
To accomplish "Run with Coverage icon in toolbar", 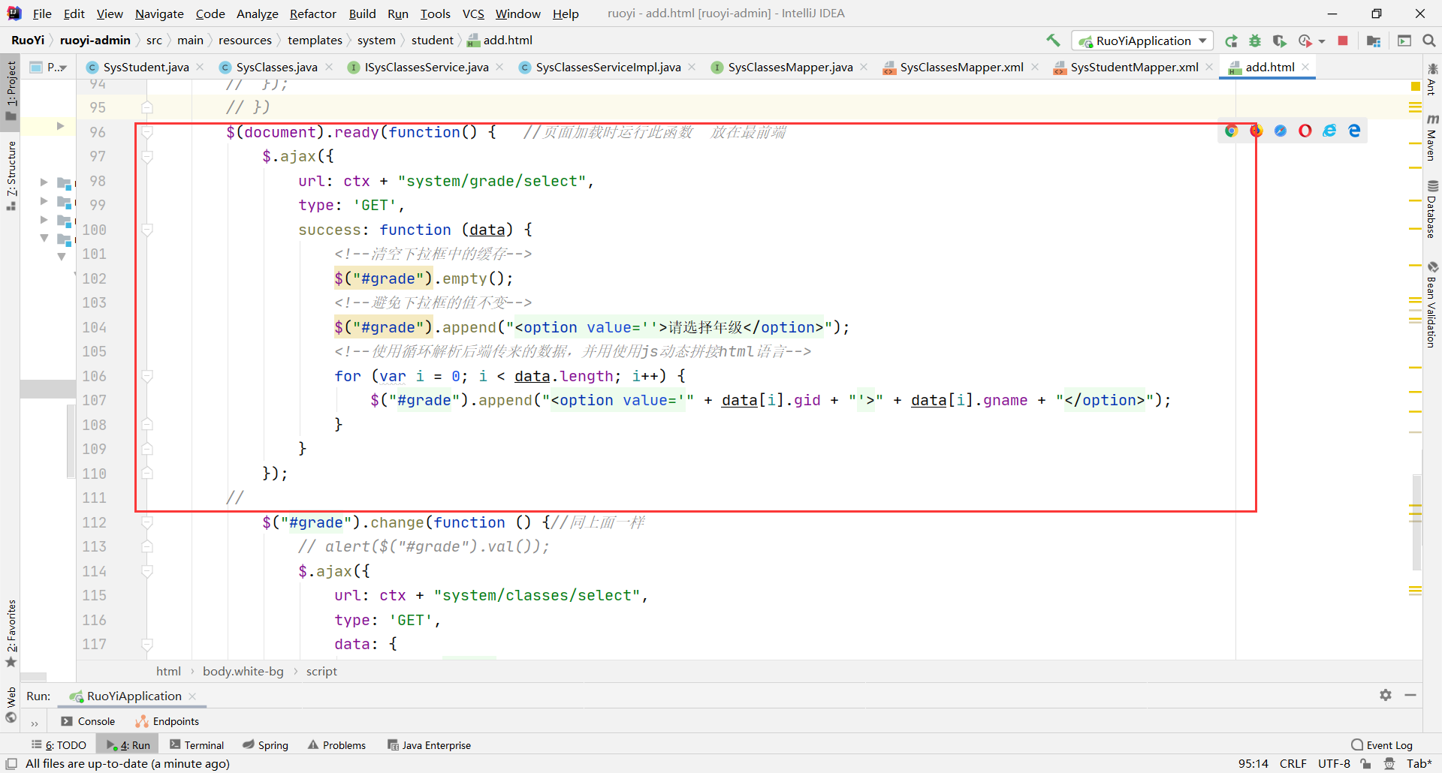I will 1280,41.
